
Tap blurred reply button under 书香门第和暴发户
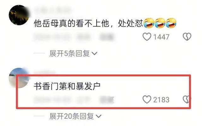pyautogui.click(x=106, y=100)
